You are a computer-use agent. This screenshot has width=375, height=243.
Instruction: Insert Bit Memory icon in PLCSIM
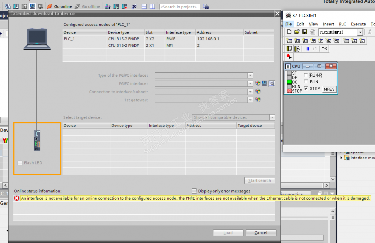click(305, 41)
